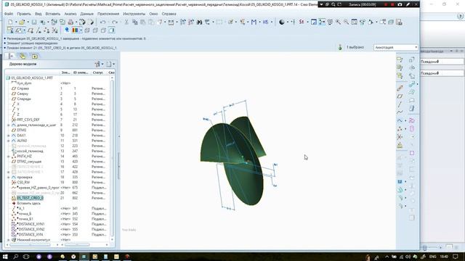This screenshot has width=465, height=261.
Task: Click the Find binoculars icon
Action: pyautogui.click(x=199, y=22)
